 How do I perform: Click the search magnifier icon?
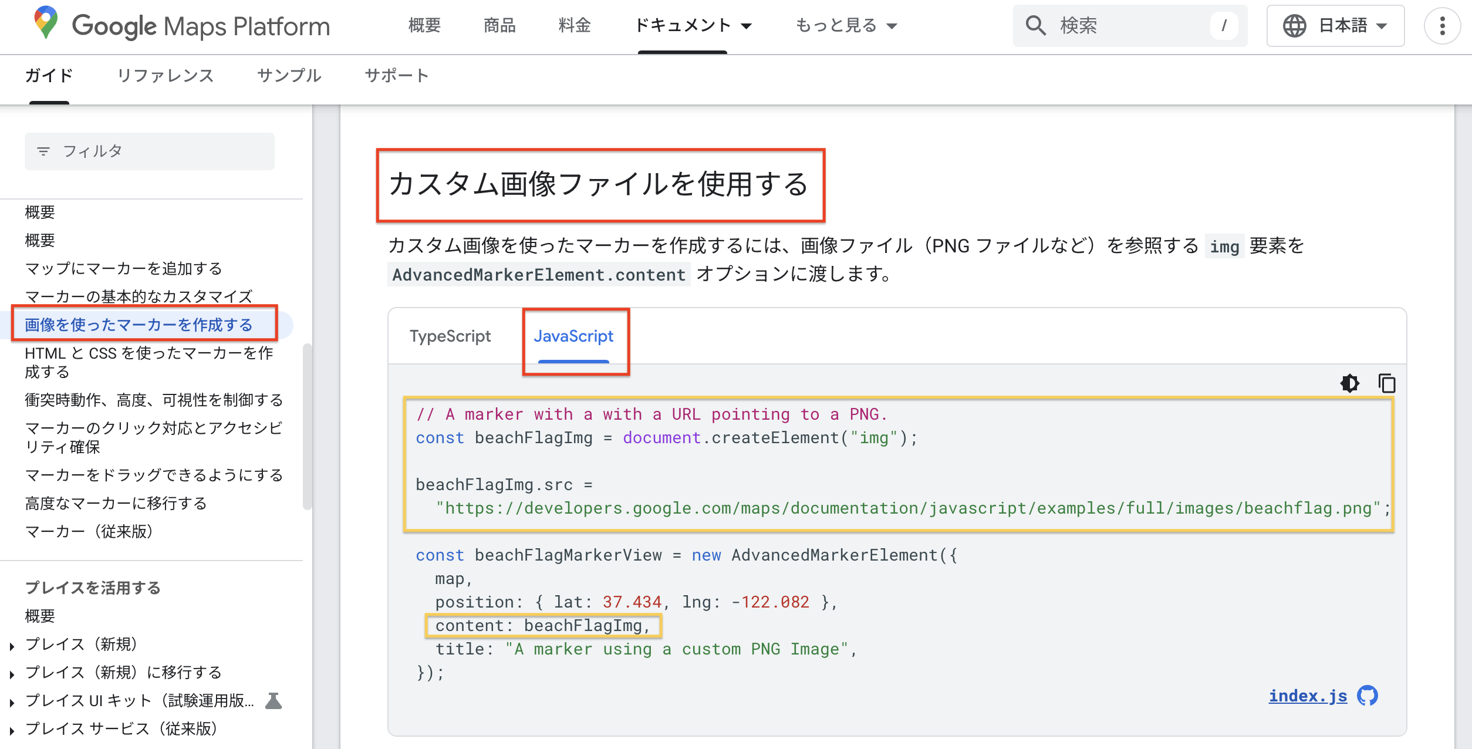(1035, 26)
